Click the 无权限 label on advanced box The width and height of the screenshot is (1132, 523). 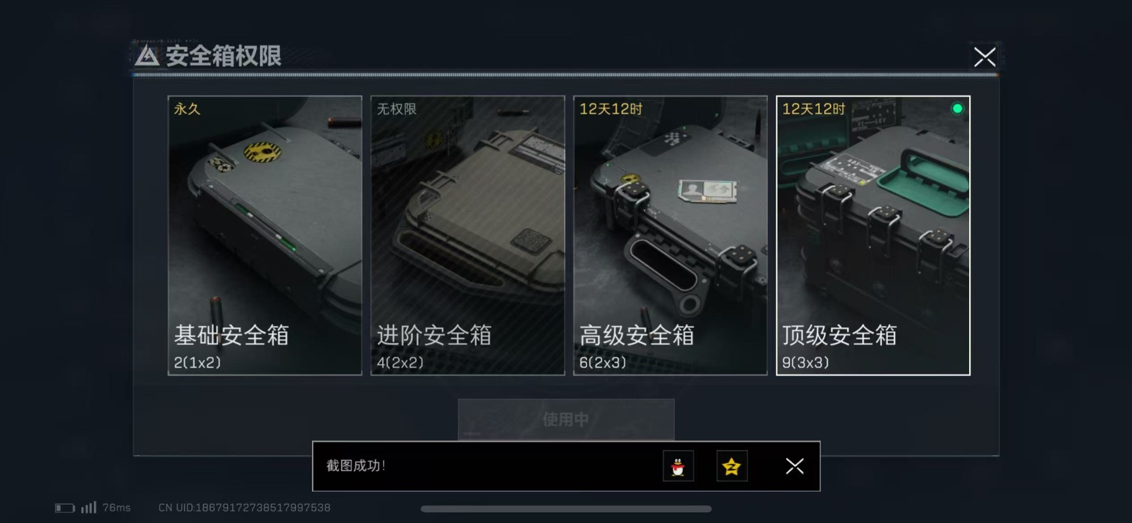[396, 109]
